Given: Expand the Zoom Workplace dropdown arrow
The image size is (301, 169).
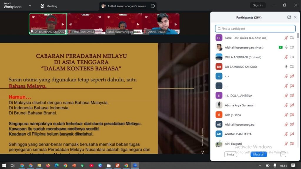Looking at the screenshot, I should 30,6.
